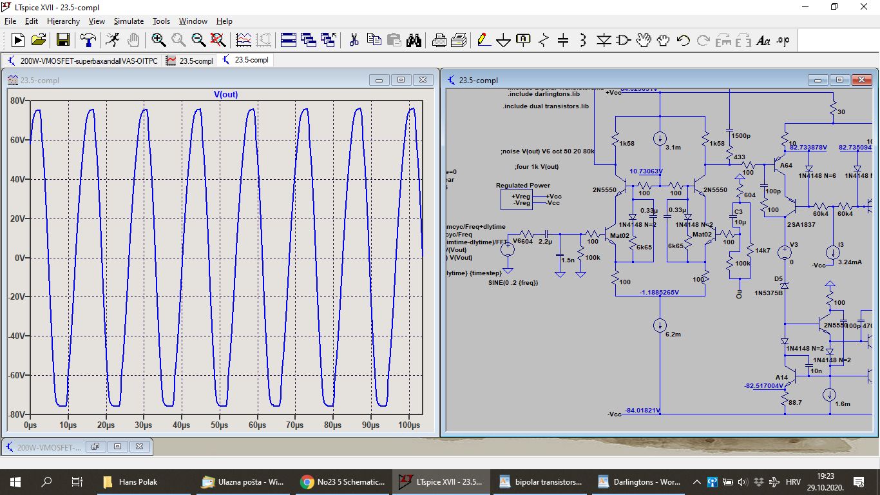The image size is (880, 495).
Task: Click the Print setup icon
Action: [439, 40]
